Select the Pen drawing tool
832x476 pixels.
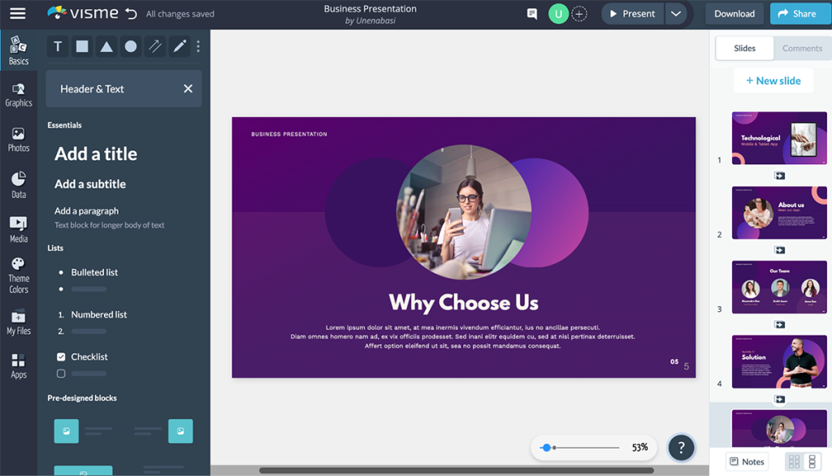179,46
